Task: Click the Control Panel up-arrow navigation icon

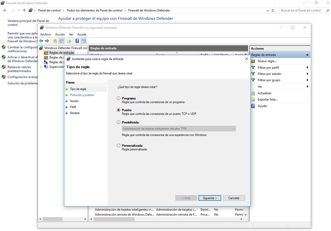Action: click(24, 10)
